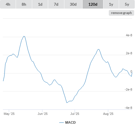This screenshot has width=135, height=130.
Task: Select the 7d range tab
Action: coord(56,4)
